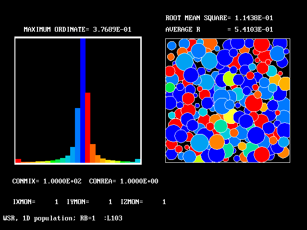The image size is (307, 230).
Task: Select the tall red histogram bar
Action: (88, 128)
